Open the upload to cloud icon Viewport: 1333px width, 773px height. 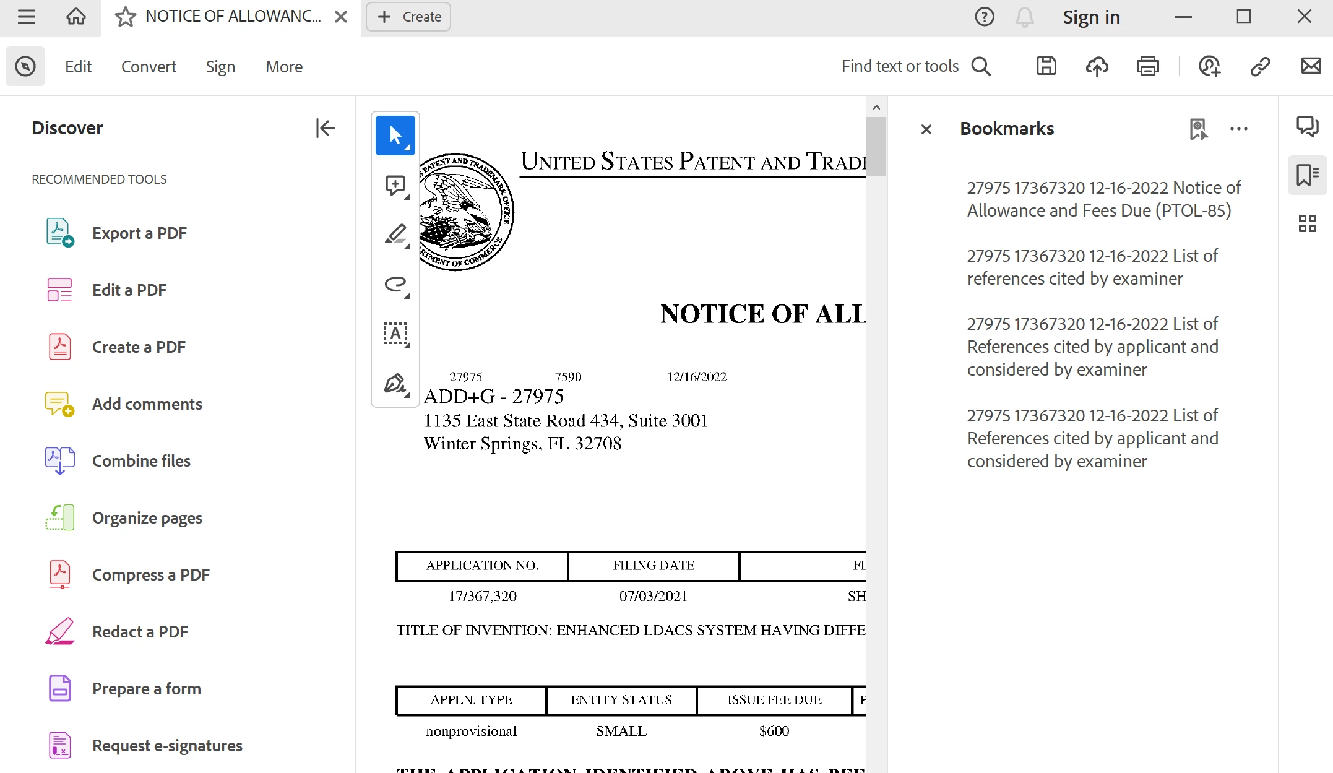1097,66
